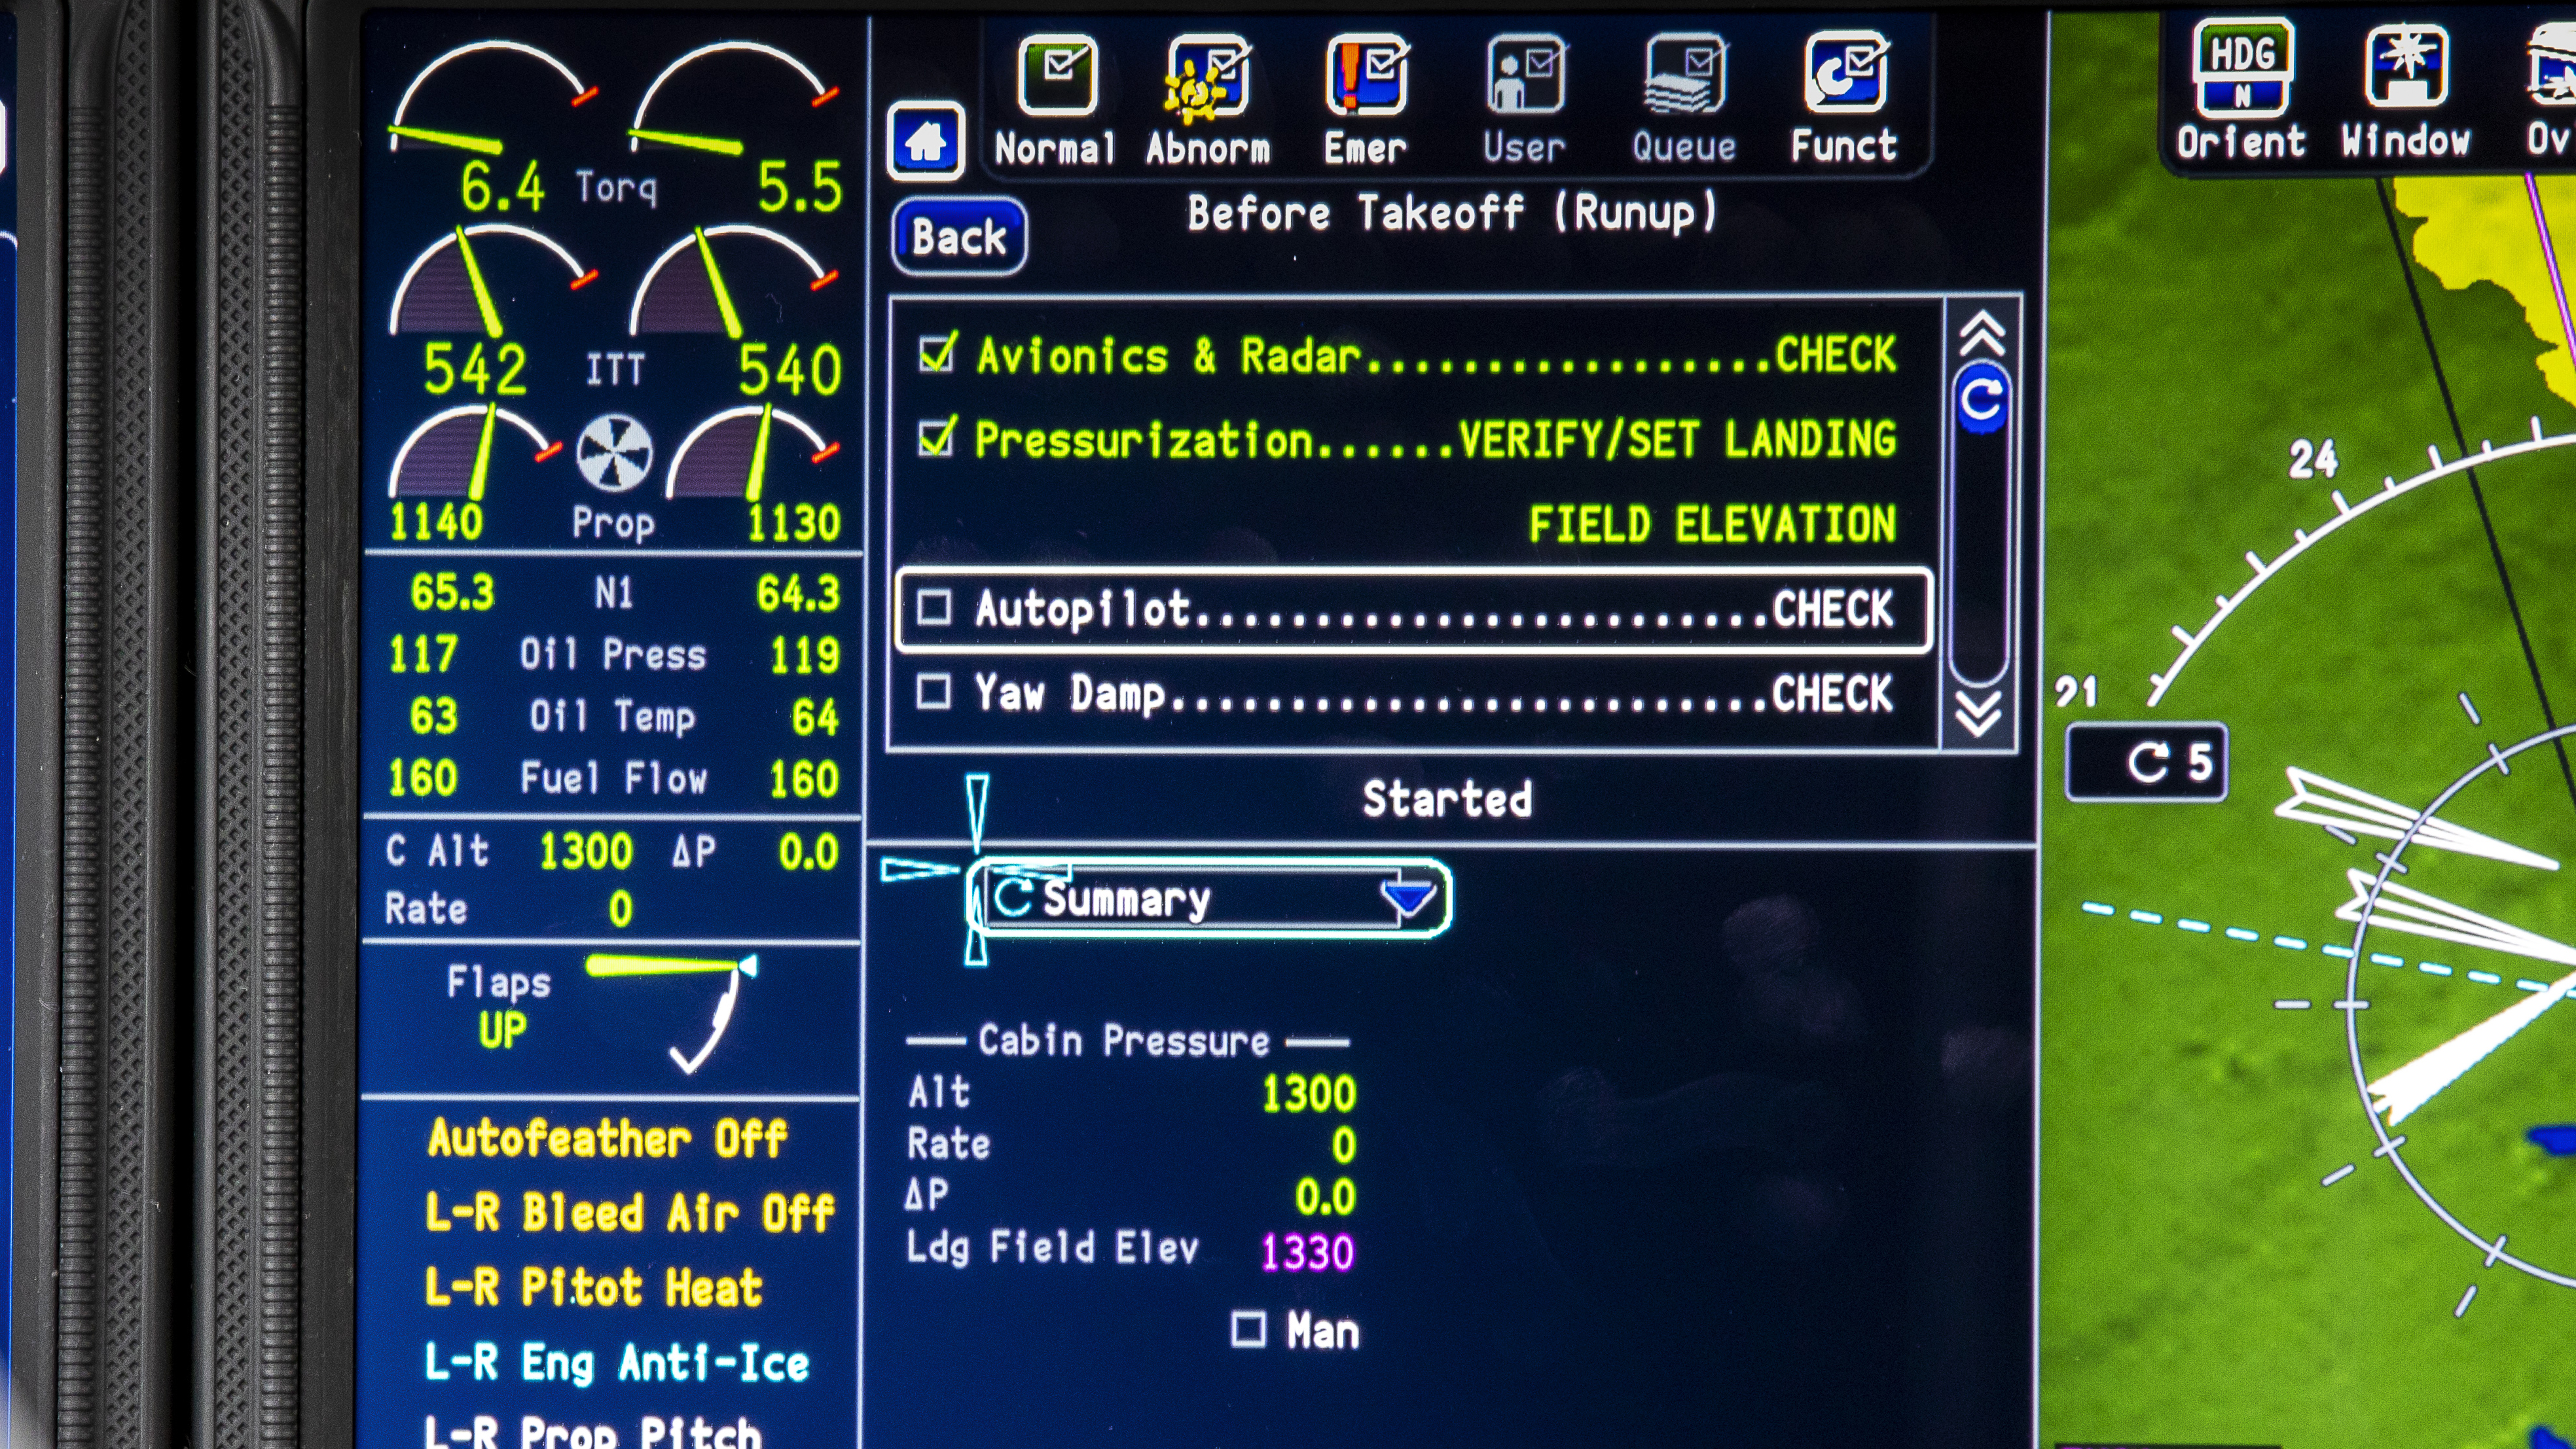
Task: Switch to the Abnorm checklist tab
Action: click(x=1205, y=80)
